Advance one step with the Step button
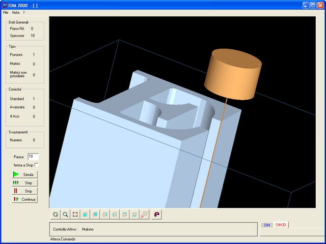This screenshot has width=326, height=244. (25, 183)
